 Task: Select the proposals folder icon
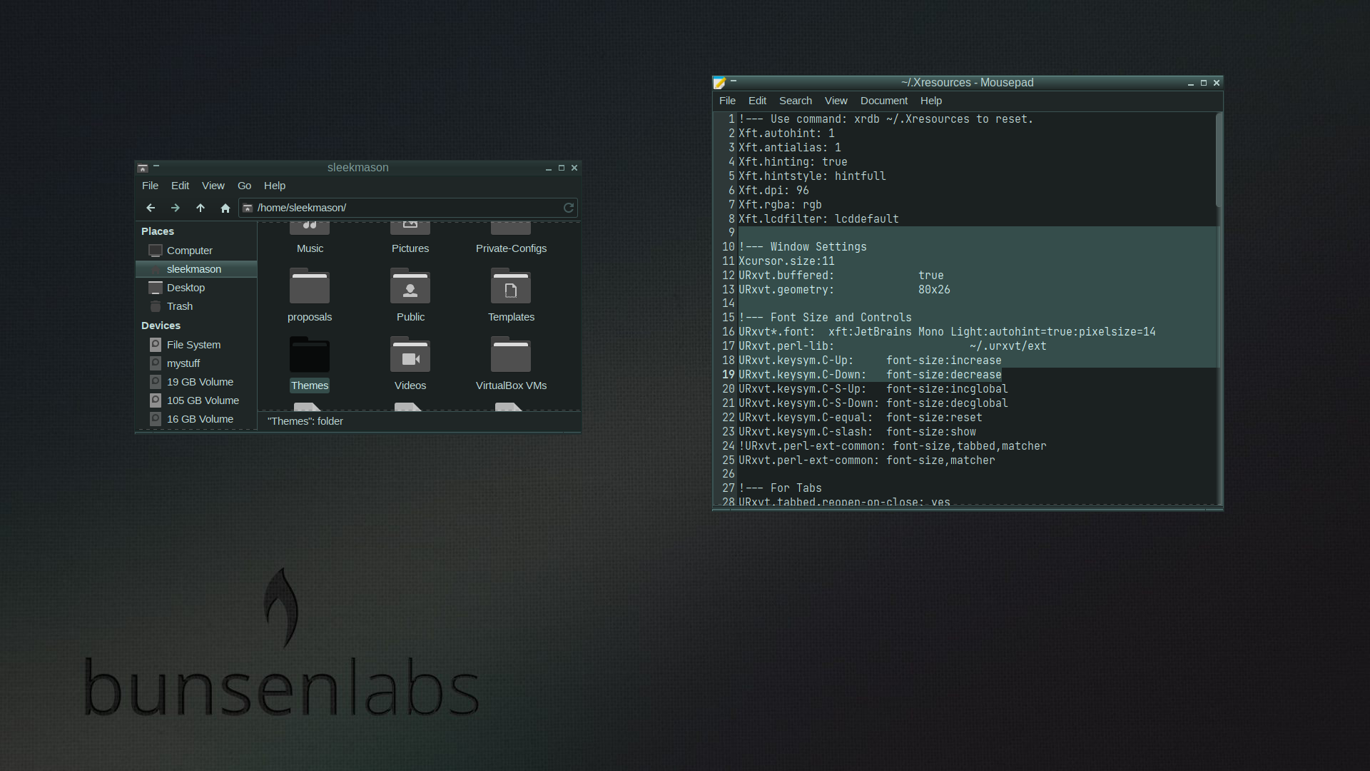[x=310, y=286]
